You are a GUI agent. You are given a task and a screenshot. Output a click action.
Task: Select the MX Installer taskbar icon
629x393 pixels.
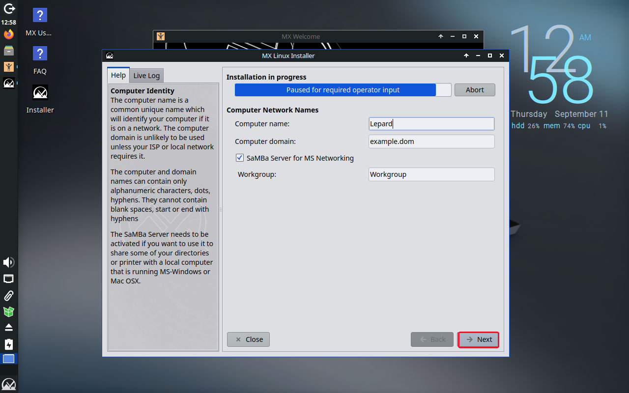[9, 83]
